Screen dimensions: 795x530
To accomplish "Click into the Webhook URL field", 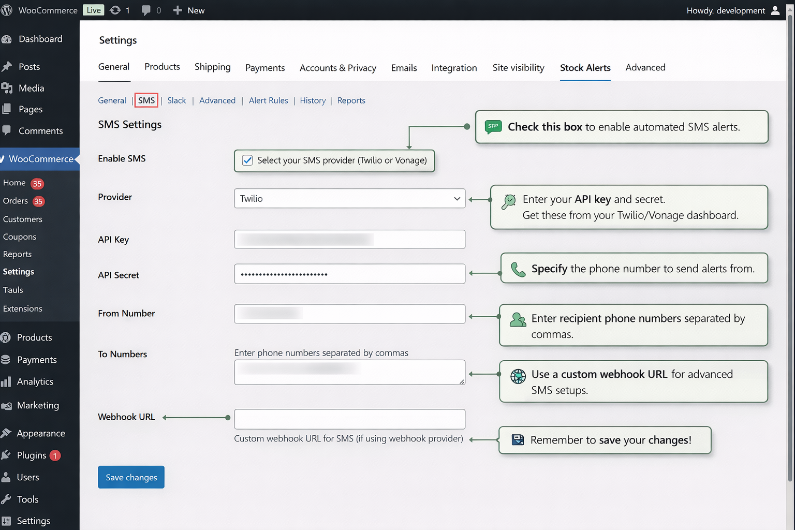I will click(349, 419).
